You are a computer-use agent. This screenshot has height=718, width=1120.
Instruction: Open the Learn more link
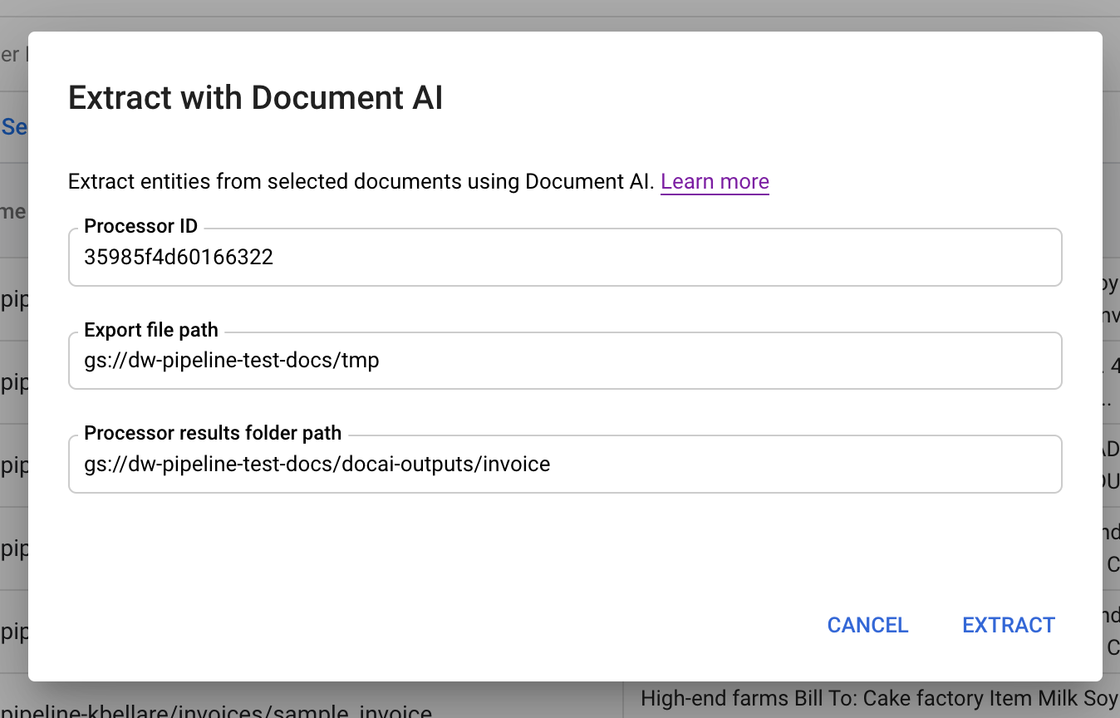715,181
